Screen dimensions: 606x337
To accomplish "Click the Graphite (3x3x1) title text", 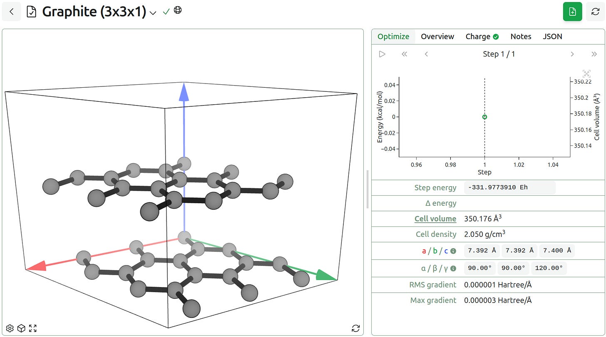I will pyautogui.click(x=94, y=12).
